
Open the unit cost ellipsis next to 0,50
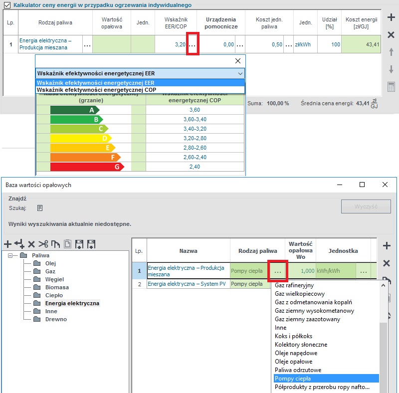point(289,45)
